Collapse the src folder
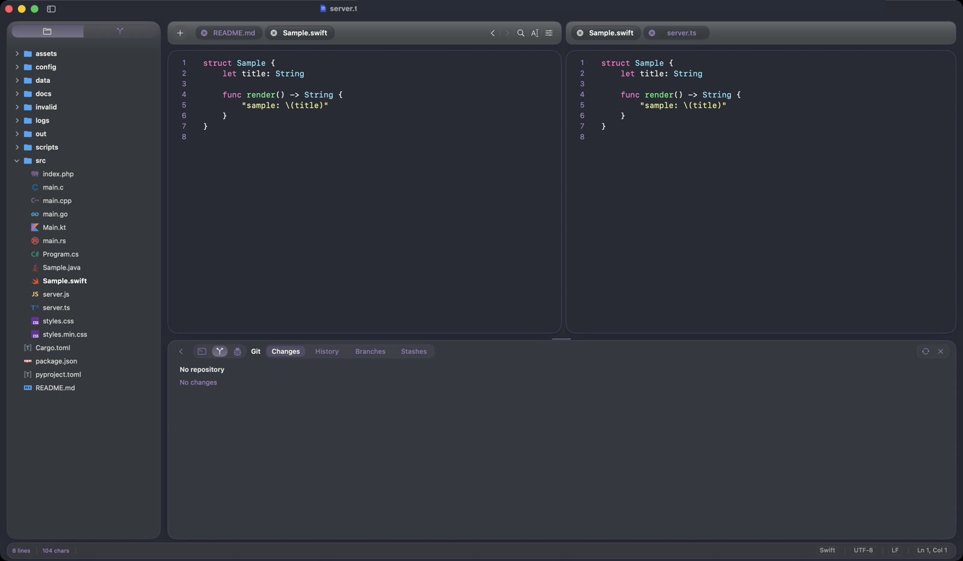The image size is (963, 561). tap(17, 161)
